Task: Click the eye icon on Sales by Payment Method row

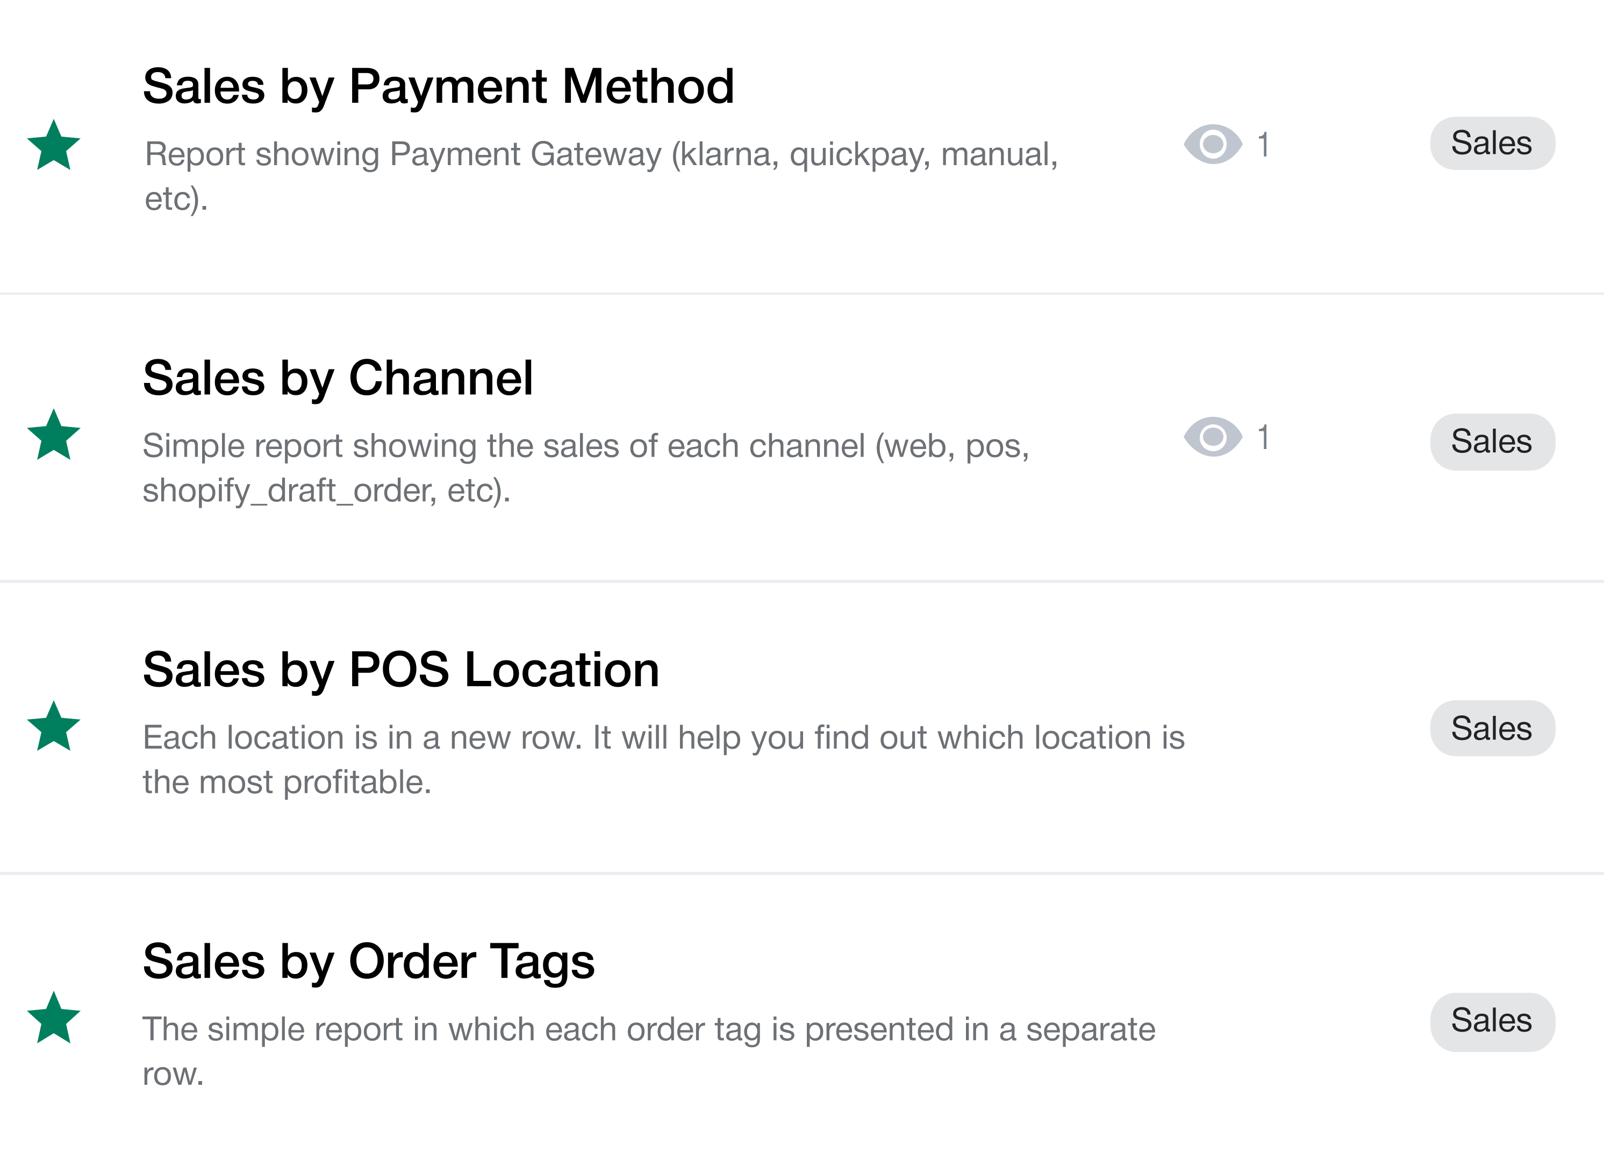Action: (1215, 145)
